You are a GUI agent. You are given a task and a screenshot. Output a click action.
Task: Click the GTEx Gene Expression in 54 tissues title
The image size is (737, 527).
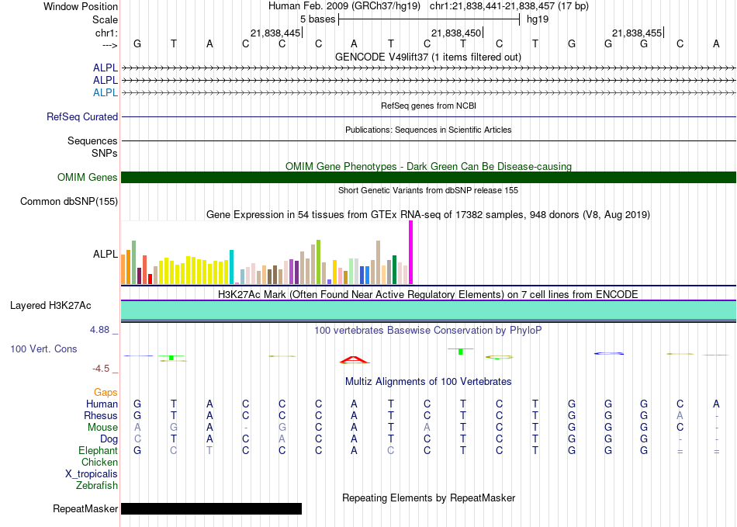click(428, 215)
